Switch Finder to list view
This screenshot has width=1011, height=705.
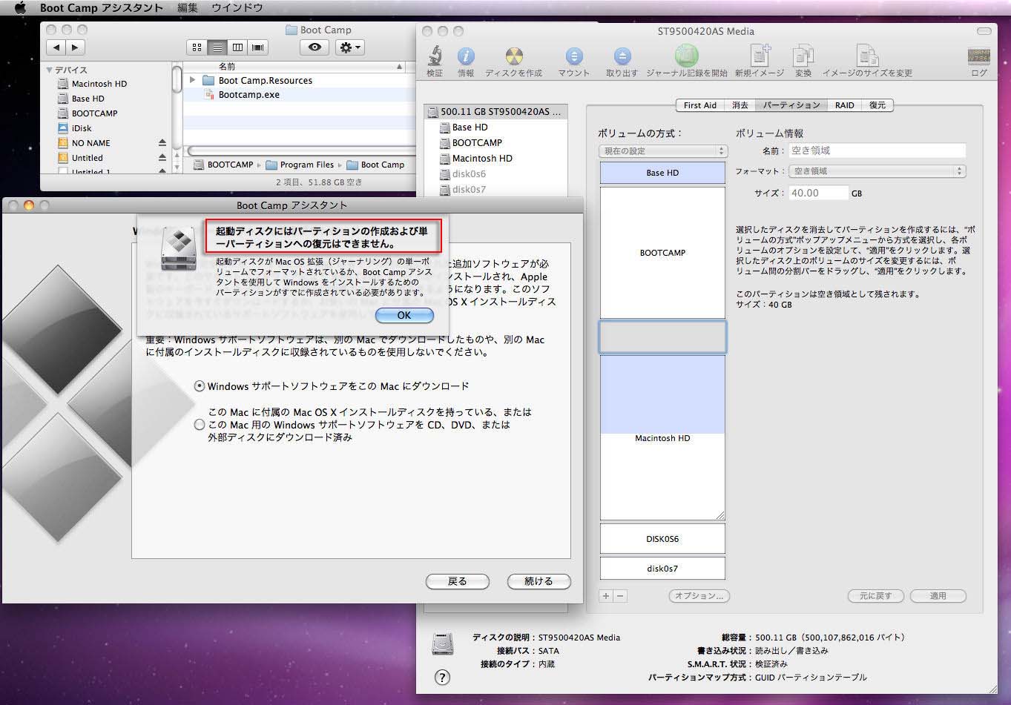click(217, 47)
